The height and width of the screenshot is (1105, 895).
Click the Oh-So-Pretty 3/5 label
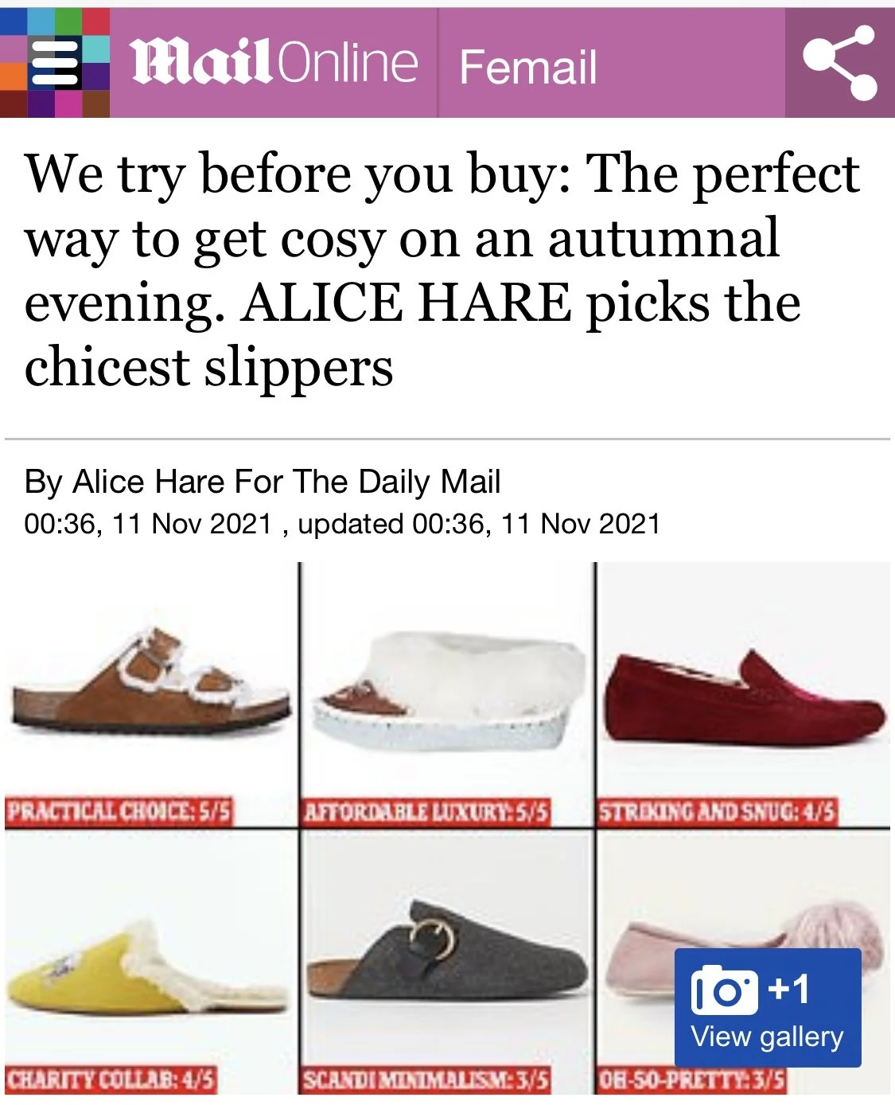coord(692,1080)
